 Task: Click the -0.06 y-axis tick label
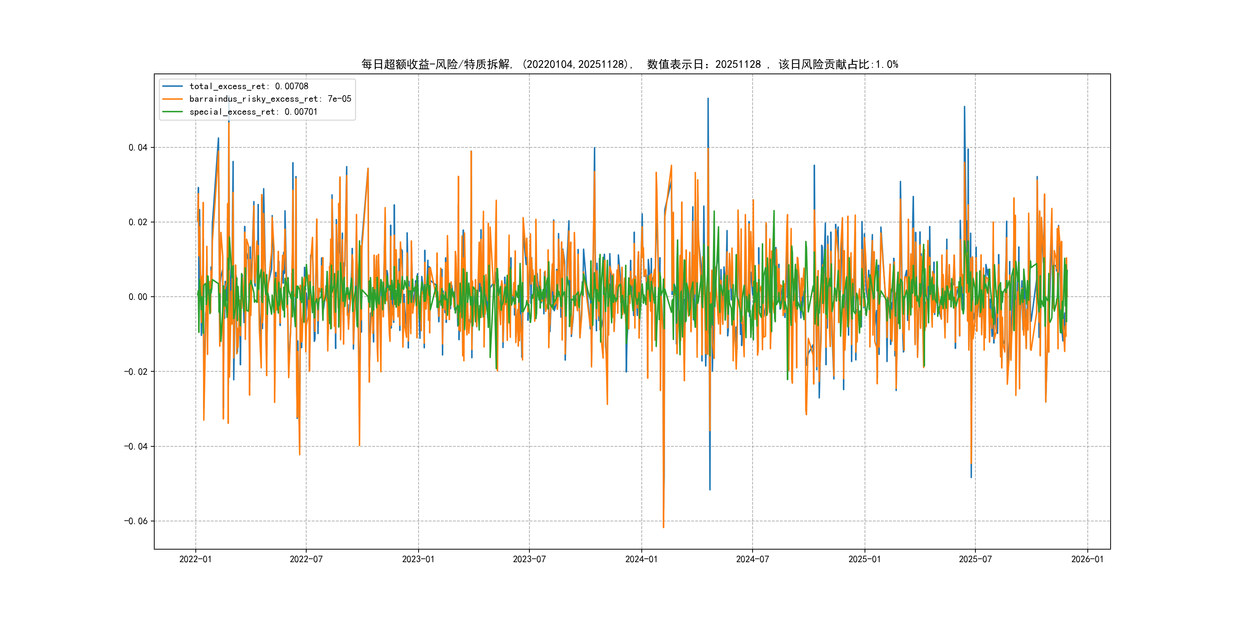click(x=136, y=521)
